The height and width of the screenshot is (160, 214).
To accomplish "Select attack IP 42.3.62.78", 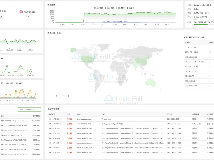I will coord(189,76).
